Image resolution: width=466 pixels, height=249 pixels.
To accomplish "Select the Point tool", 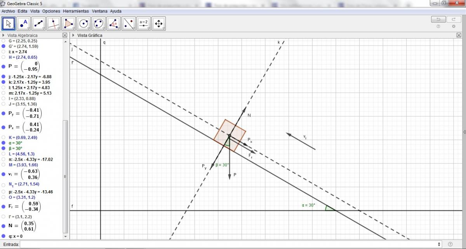I will pyautogui.click(x=24, y=24).
